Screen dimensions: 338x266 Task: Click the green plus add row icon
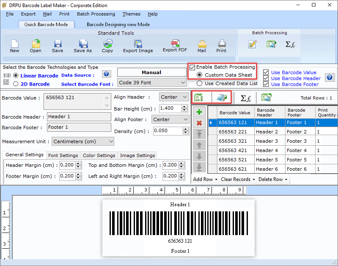pyautogui.click(x=199, y=112)
